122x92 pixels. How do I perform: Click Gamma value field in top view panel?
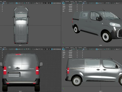[x=49, y=3]
